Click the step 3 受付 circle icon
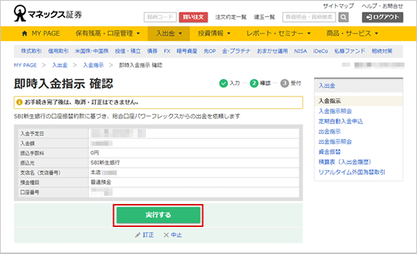The width and height of the screenshot is (417, 254). 284,83
